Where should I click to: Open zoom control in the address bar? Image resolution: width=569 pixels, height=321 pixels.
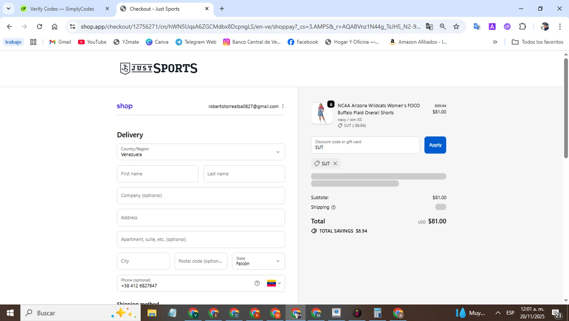pyautogui.click(x=443, y=27)
